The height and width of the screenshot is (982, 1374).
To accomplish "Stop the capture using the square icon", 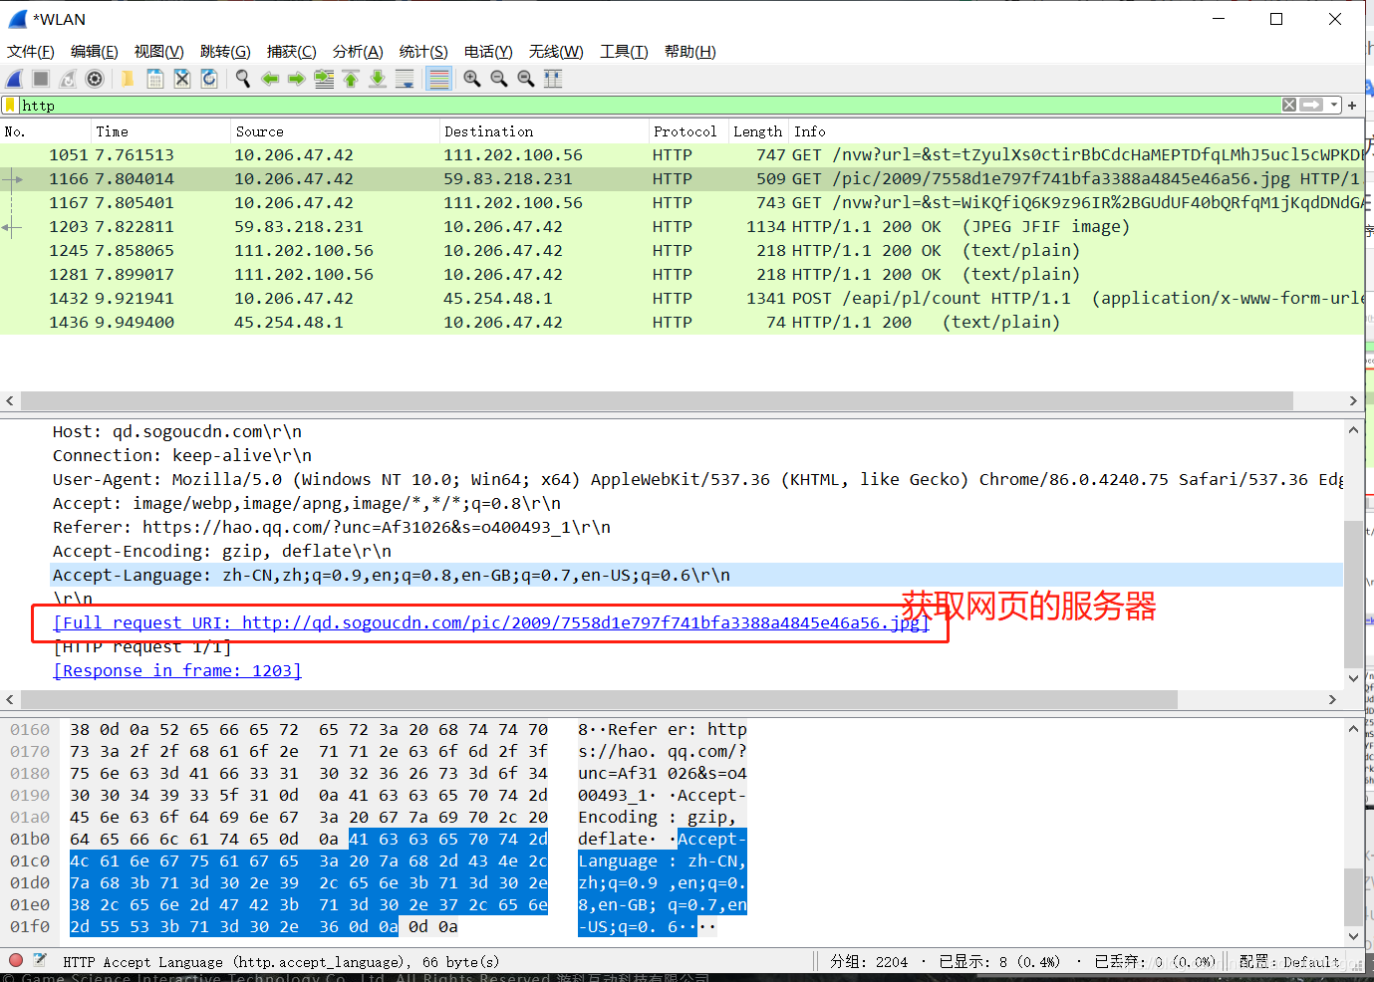I will coord(41,79).
